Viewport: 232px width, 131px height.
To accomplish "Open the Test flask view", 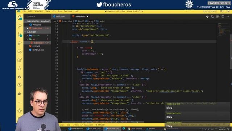I will tap(20, 68).
